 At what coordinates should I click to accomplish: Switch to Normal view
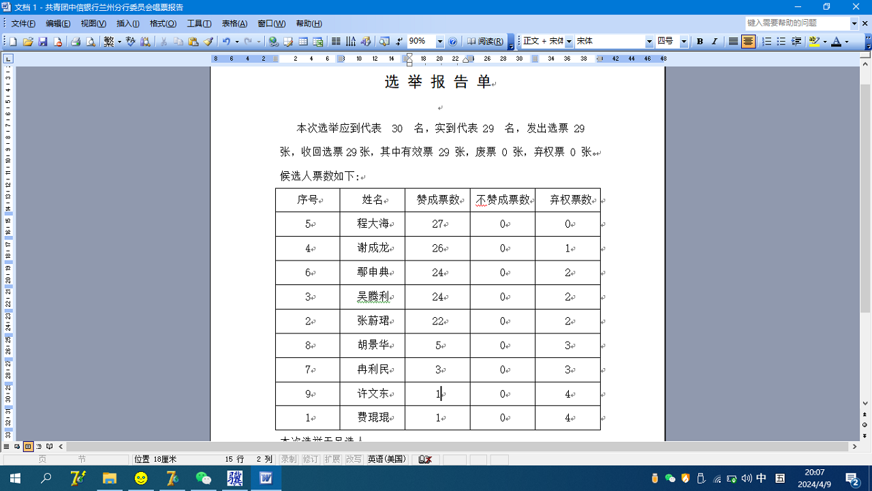(6, 447)
